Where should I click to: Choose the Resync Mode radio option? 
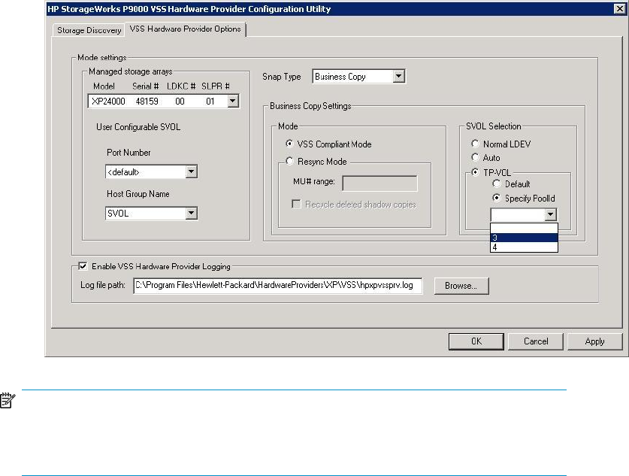[290, 161]
